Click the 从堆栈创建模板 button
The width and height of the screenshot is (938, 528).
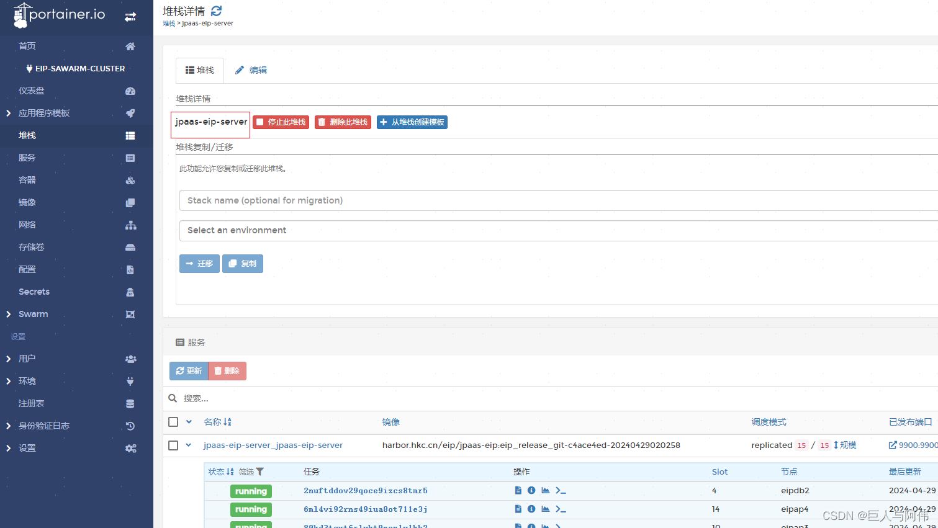[412, 122]
